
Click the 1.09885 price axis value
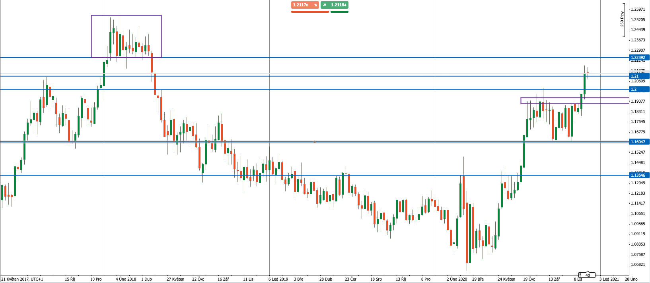pos(638,224)
